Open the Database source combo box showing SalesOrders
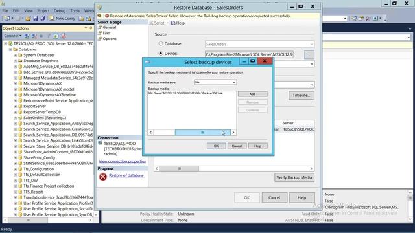Image resolution: width=415 pixels, height=233 pixels. 259,44
